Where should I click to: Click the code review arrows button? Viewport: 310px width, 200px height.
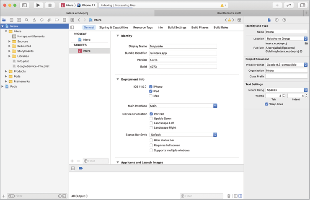[x=289, y=5]
